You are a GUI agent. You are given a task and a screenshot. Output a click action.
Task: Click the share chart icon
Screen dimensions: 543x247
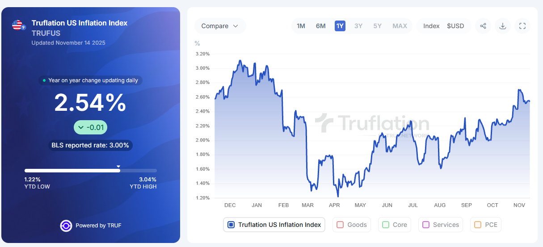(483, 26)
